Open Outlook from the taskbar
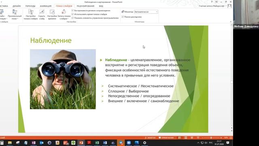Image resolution: width=259 pixels, height=146 pixels. tap(41, 143)
